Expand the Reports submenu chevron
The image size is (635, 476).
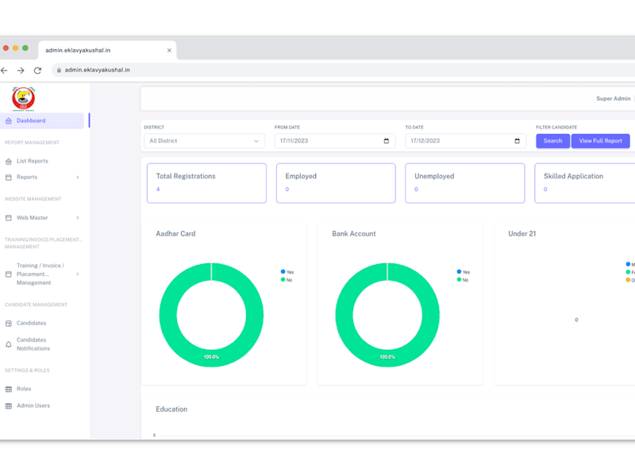(x=78, y=177)
